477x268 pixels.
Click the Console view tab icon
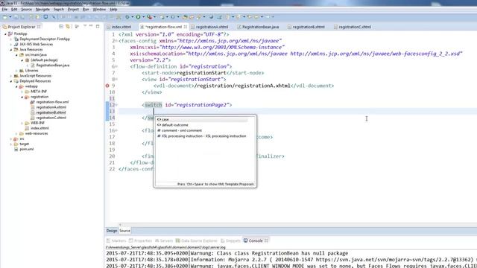tap(245, 240)
